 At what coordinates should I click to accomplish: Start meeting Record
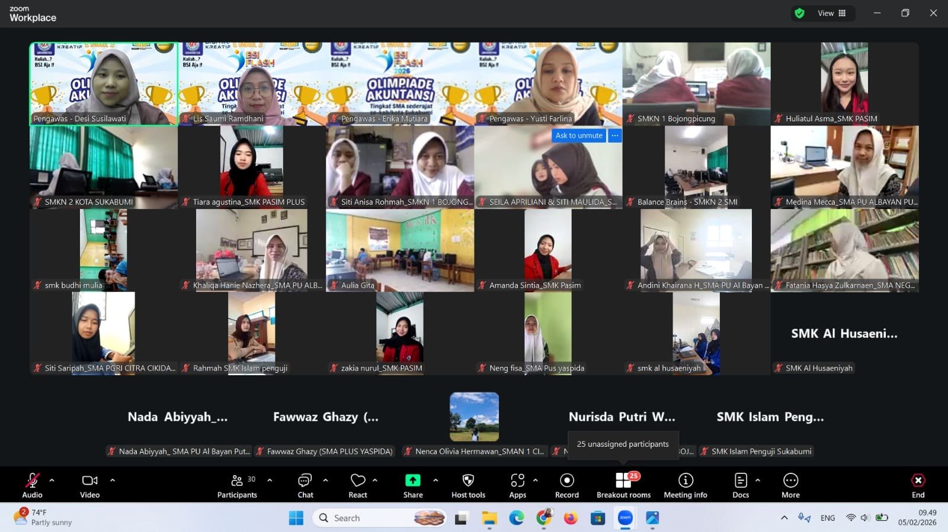click(566, 485)
